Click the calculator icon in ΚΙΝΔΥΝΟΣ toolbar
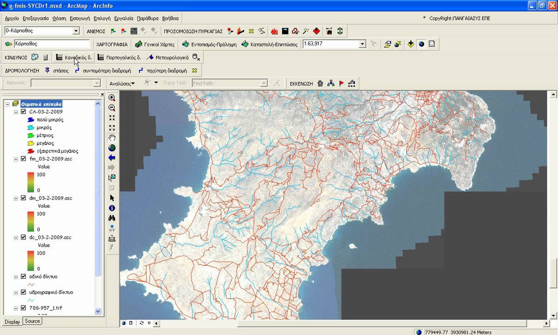Screen dimensions: 558x335 tap(46, 57)
